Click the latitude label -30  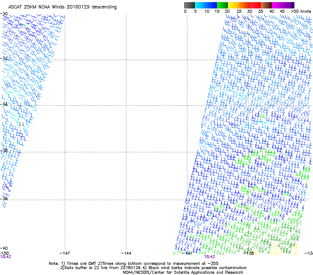tap(4, 14)
